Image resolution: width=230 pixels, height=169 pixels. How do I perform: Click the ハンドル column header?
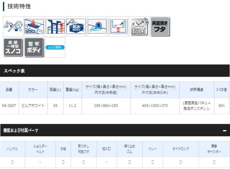click(x=13, y=149)
